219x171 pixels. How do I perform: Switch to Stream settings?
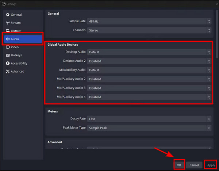23,23
